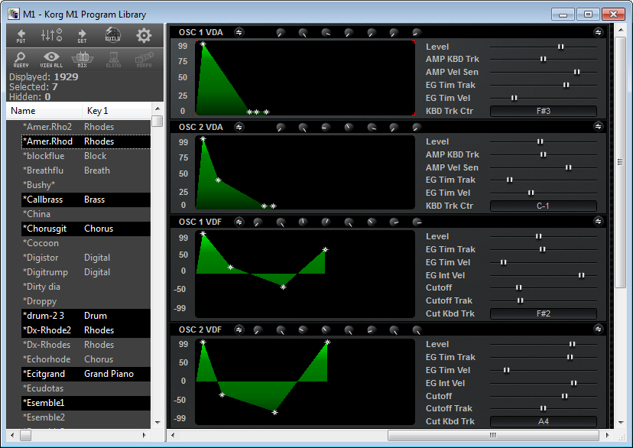Screen dimensions: 633x448
Task: Select the *Esemble1 program row
Action: [x=86, y=403]
